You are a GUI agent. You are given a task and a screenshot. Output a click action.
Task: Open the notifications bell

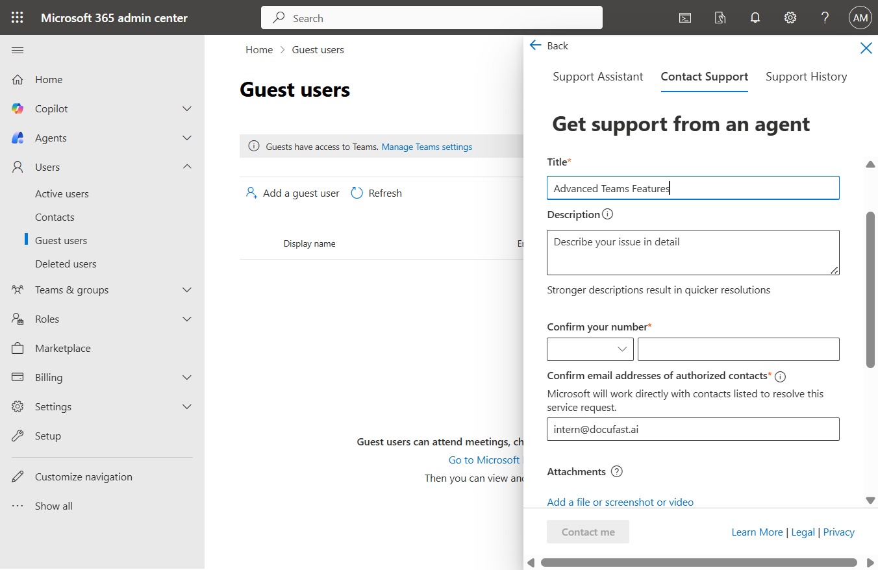click(755, 18)
